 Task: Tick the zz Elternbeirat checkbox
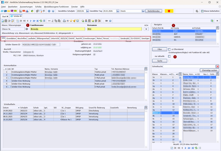(169, 49)
